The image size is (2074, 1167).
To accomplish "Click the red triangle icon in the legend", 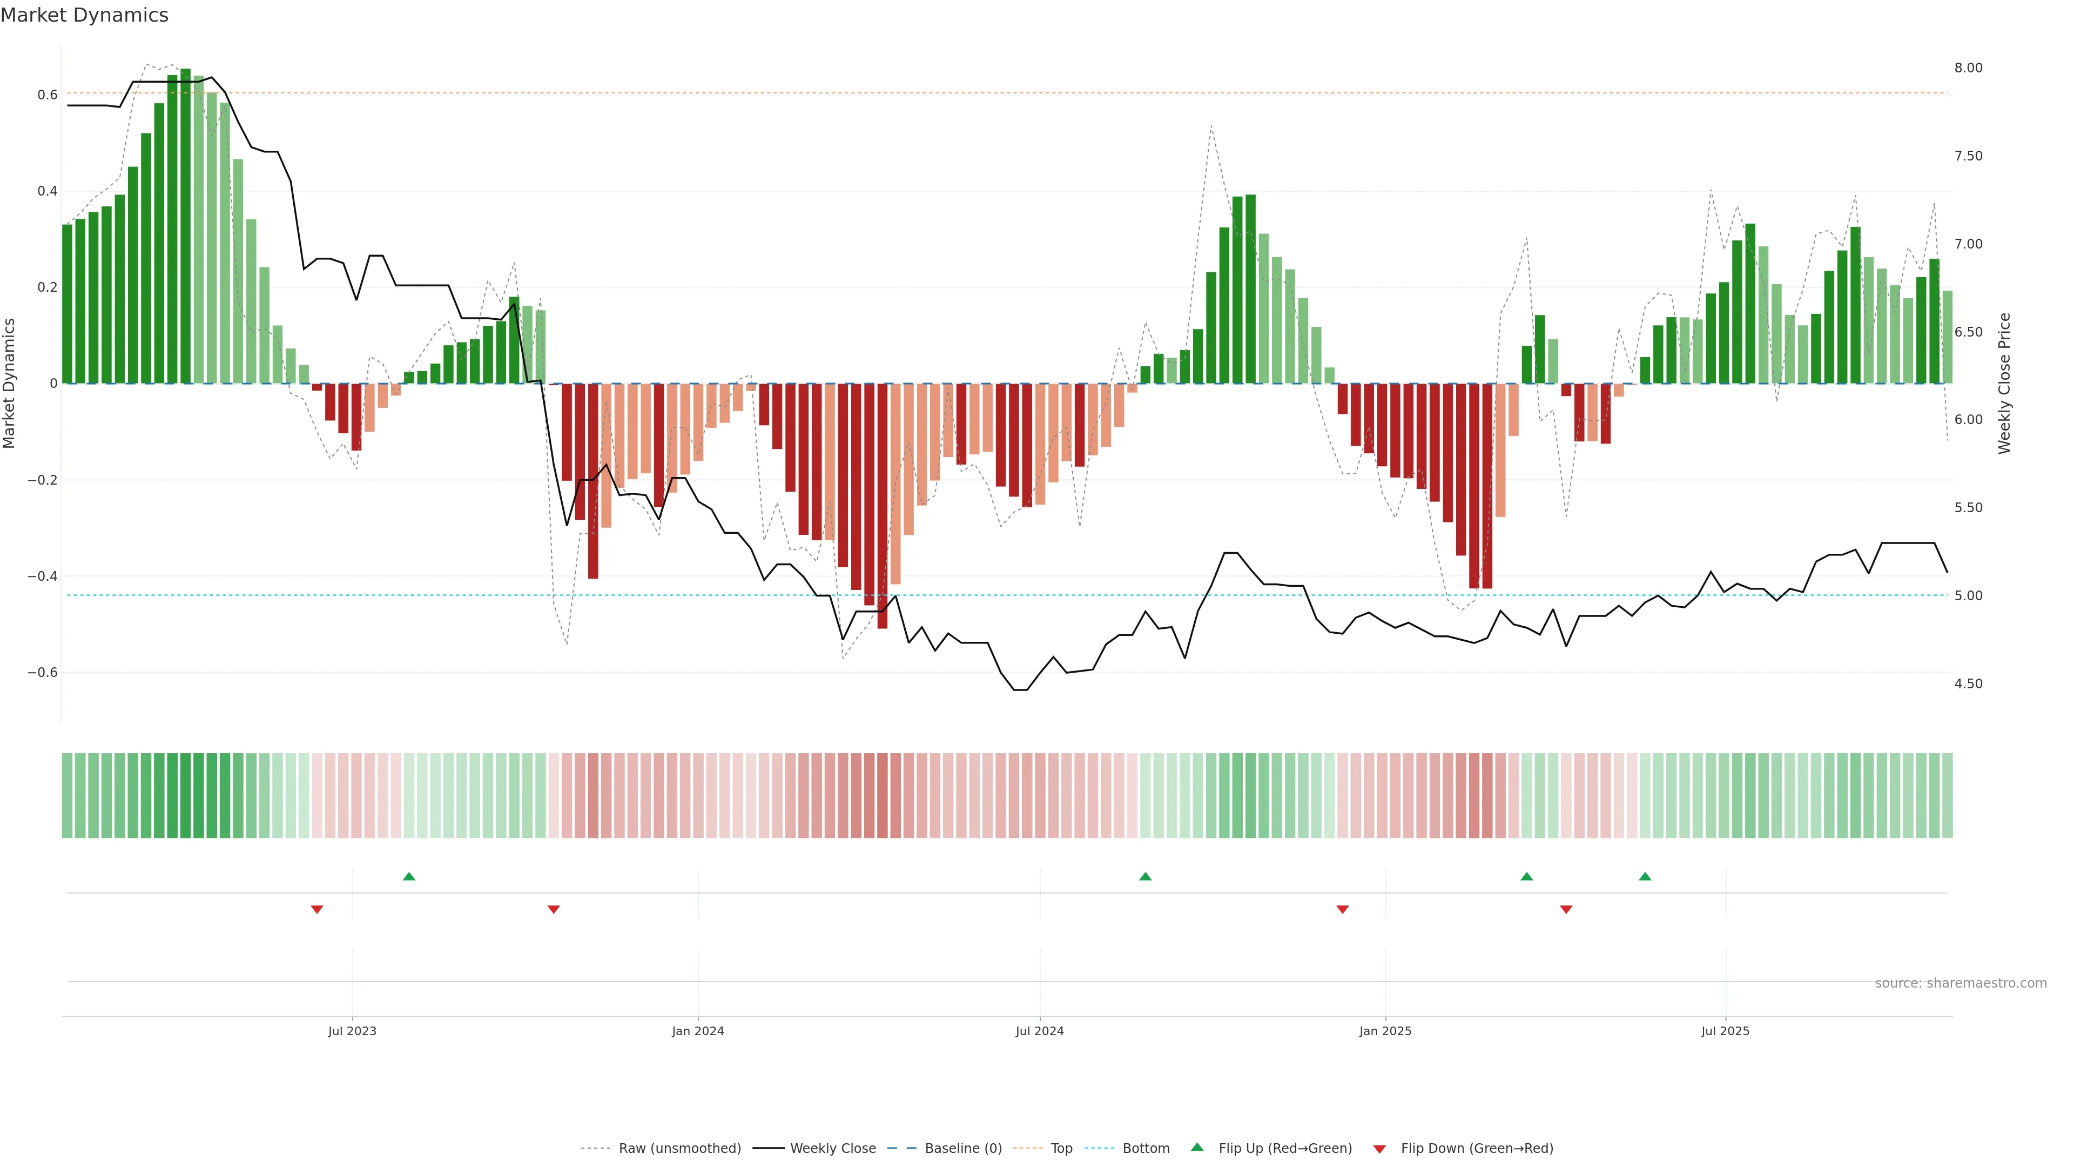I will point(1379,1149).
